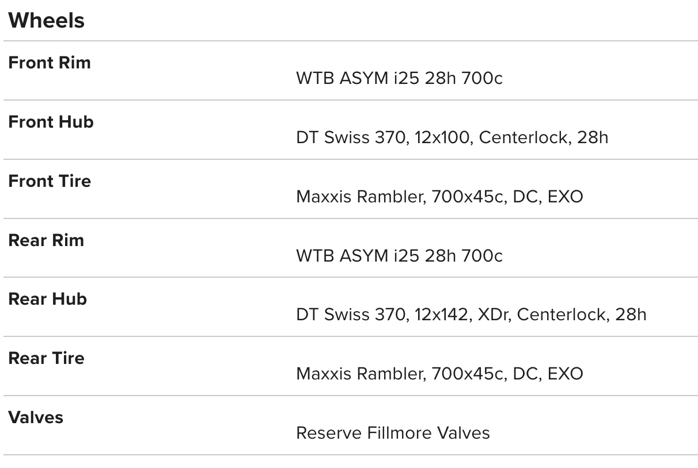Click the rear rim WTB ASYM i25 28h 700c value
Viewport: 698px width, 468px height.
399,255
